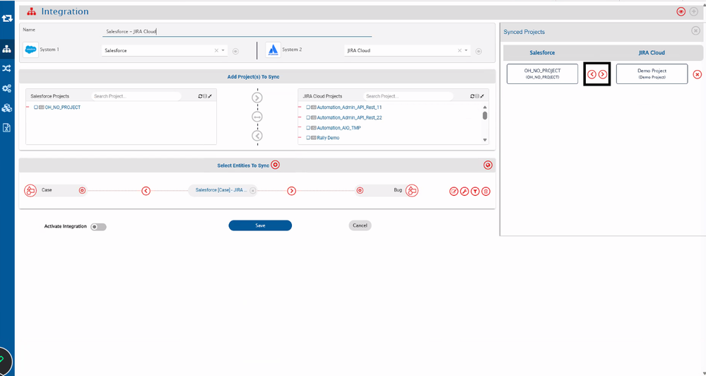Add entity via Select Entities To Sync icon

coord(276,165)
